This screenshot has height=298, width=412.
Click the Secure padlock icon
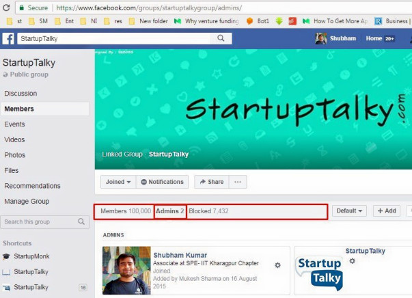pyautogui.click(x=22, y=8)
